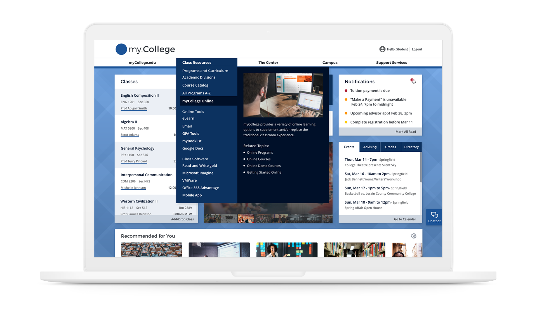Expand the Online Tools section
Viewport: 537px width, 312px height.
(x=193, y=111)
